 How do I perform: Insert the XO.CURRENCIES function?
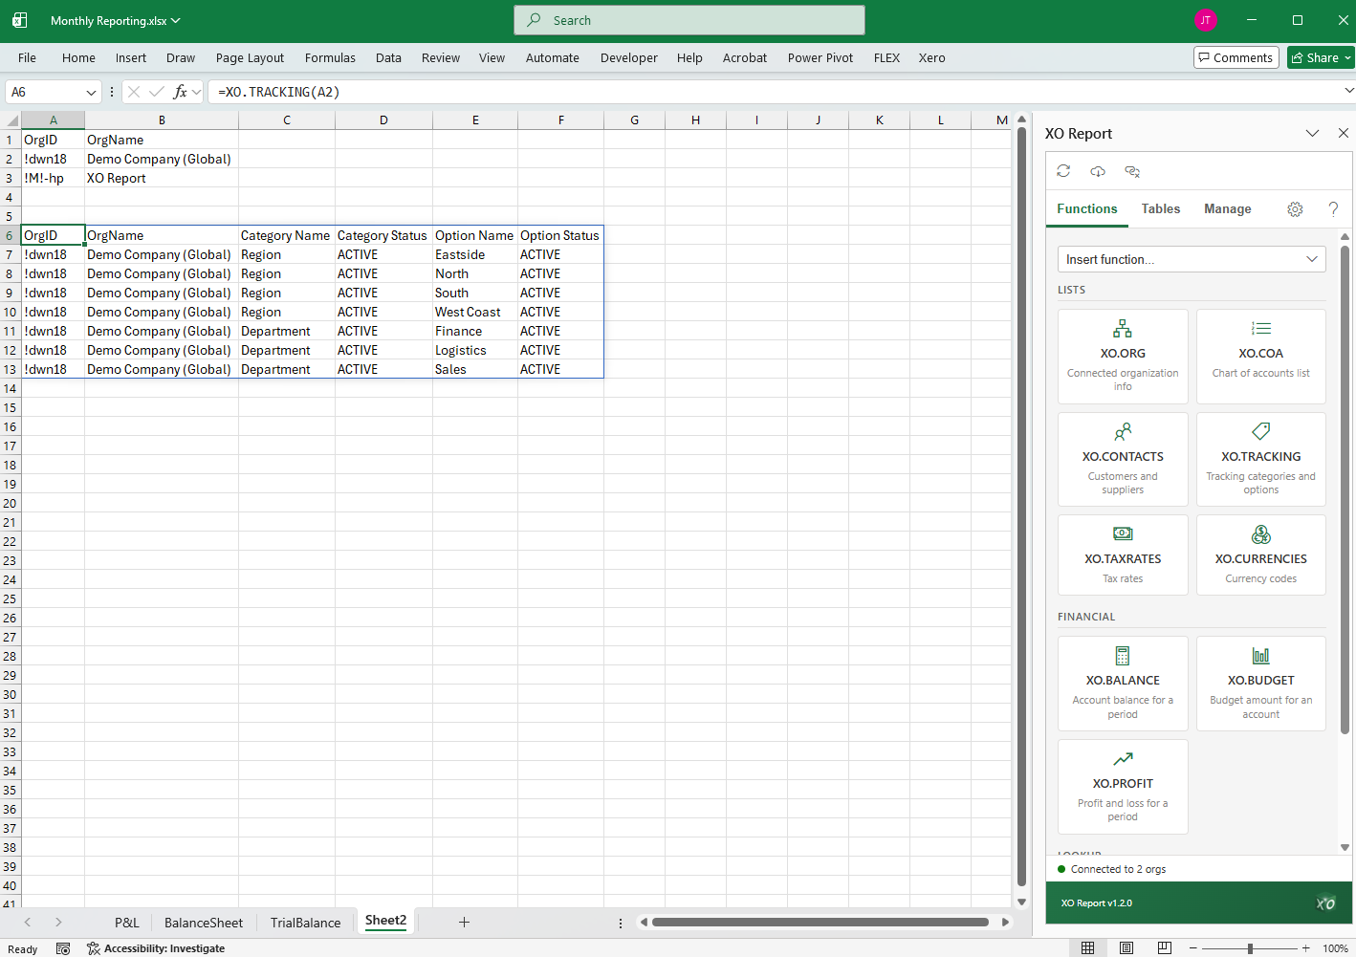(1260, 555)
